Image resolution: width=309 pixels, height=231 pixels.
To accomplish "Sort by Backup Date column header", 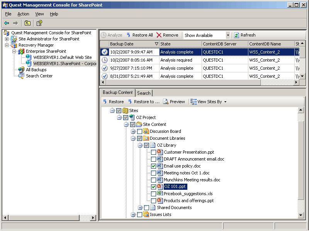I will click(134, 44).
